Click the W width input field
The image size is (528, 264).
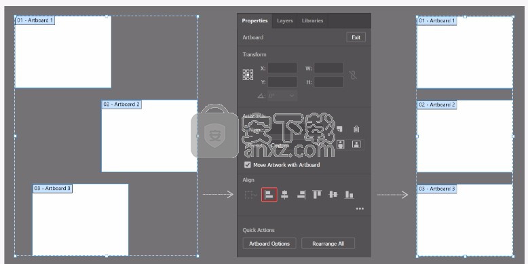click(x=328, y=68)
